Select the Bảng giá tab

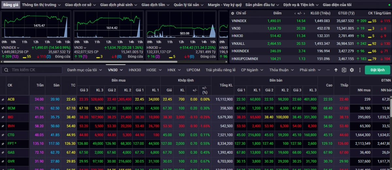click(x=10, y=5)
